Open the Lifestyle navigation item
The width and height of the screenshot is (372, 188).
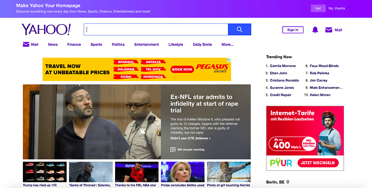point(176,44)
